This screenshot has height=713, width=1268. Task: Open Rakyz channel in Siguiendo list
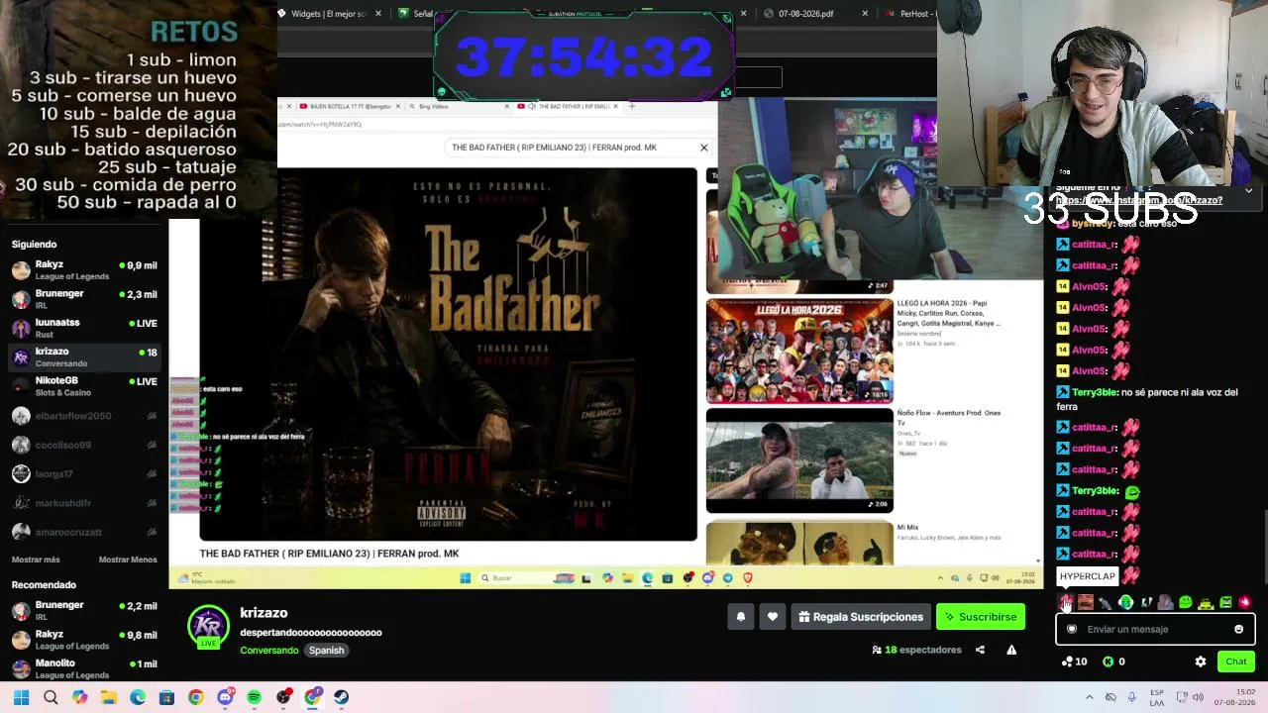pyautogui.click(x=84, y=270)
